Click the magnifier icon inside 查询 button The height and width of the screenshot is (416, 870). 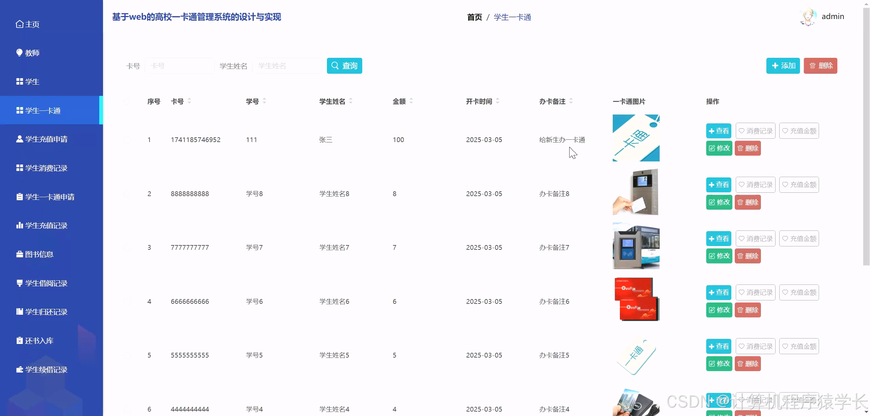pyautogui.click(x=335, y=66)
